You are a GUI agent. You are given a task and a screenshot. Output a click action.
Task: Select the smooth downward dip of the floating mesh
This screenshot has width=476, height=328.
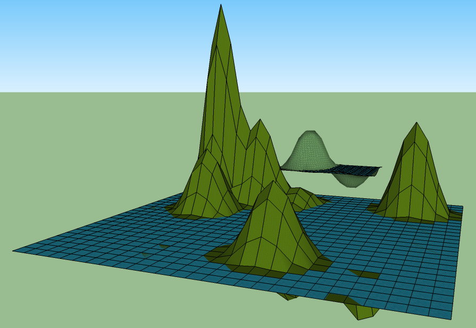[x=352, y=181]
